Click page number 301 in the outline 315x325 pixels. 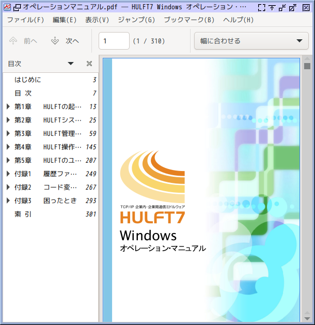click(91, 214)
